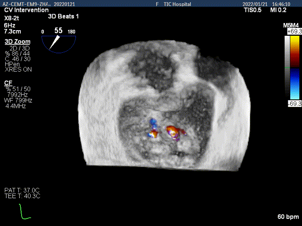This screenshot has height=226, width=302.
Task: Select the 55 degree angle value
Action: point(59,30)
